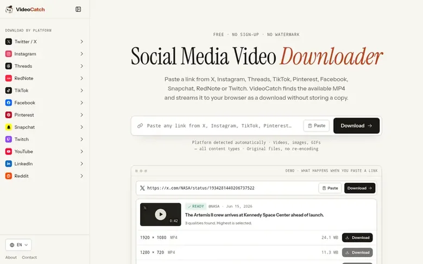Screen dimensions: 423x264
Task: Play the Artemis II video thumbnail
Action: point(161,215)
